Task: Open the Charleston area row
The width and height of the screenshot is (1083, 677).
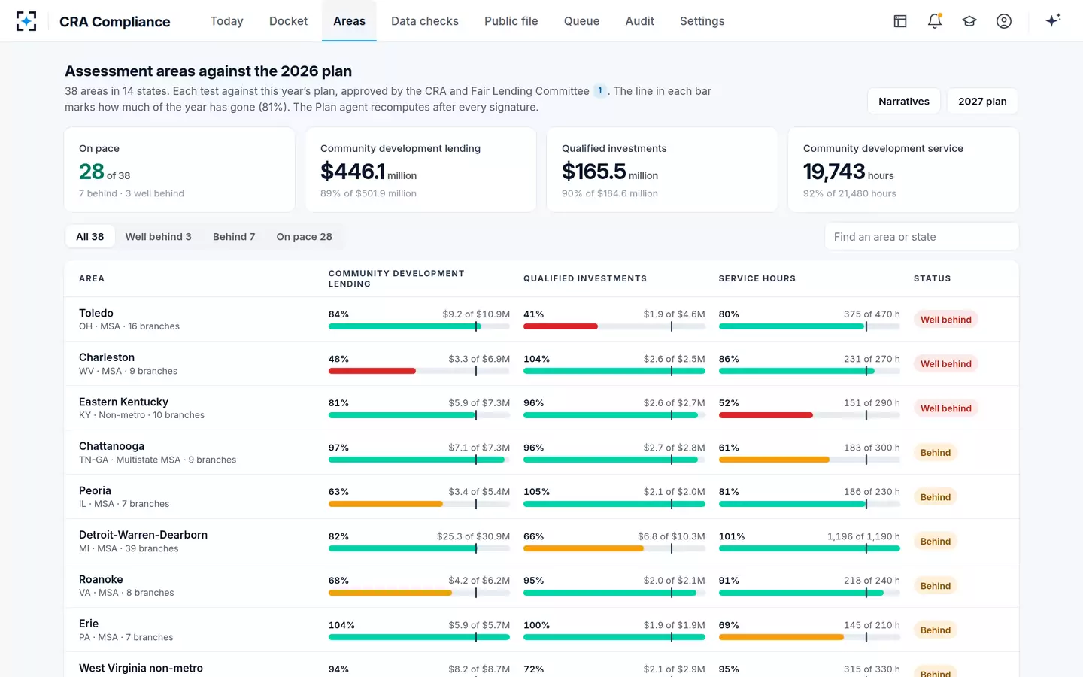Action: click(x=541, y=363)
